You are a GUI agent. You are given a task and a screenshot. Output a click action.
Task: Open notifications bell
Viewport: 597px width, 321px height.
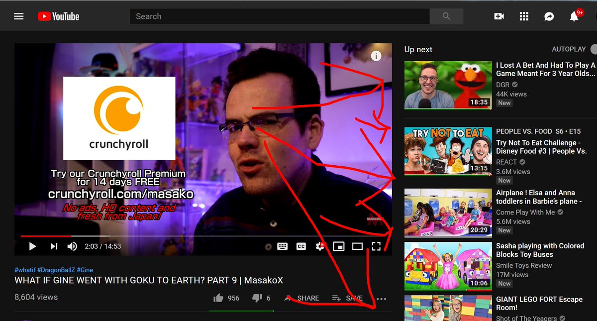tap(574, 16)
